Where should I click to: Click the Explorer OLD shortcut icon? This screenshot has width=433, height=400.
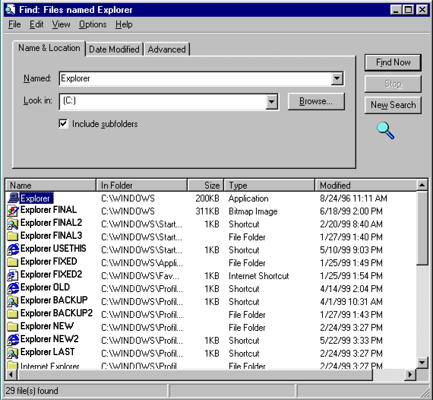[x=13, y=288]
